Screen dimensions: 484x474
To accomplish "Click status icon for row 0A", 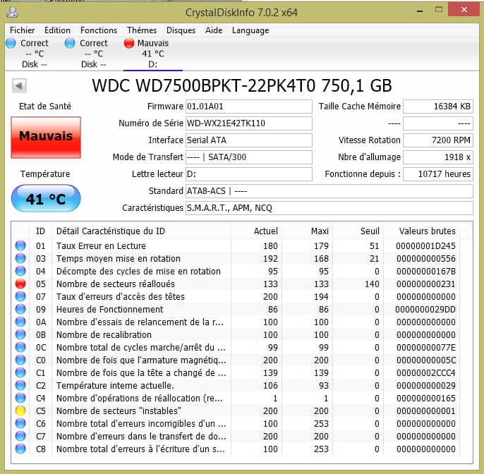I will (x=20, y=322).
